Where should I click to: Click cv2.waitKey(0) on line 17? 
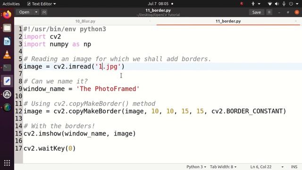coord(50,148)
